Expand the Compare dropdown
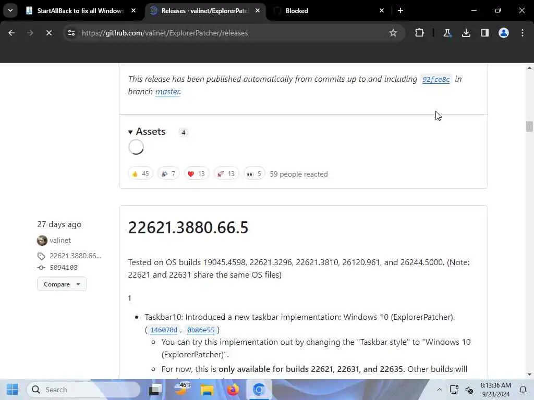The height and width of the screenshot is (400, 534). tap(62, 284)
